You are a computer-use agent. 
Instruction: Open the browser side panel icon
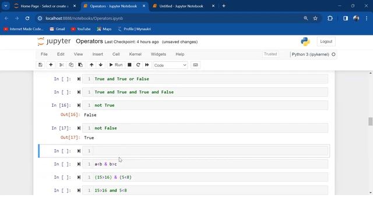tap(346, 18)
